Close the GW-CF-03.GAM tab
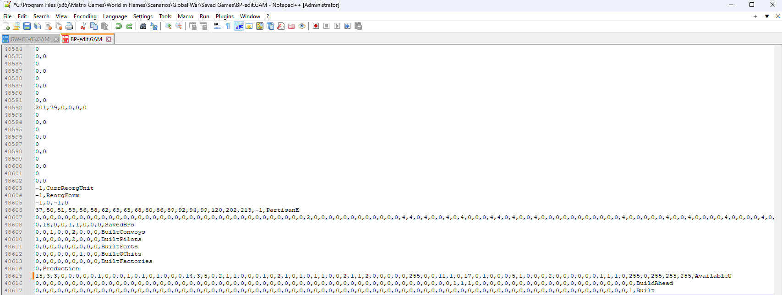 pos(56,39)
